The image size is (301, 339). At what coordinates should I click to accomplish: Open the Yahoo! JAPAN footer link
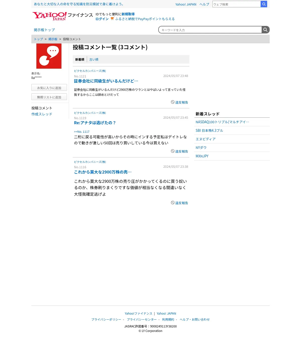tap(166, 314)
